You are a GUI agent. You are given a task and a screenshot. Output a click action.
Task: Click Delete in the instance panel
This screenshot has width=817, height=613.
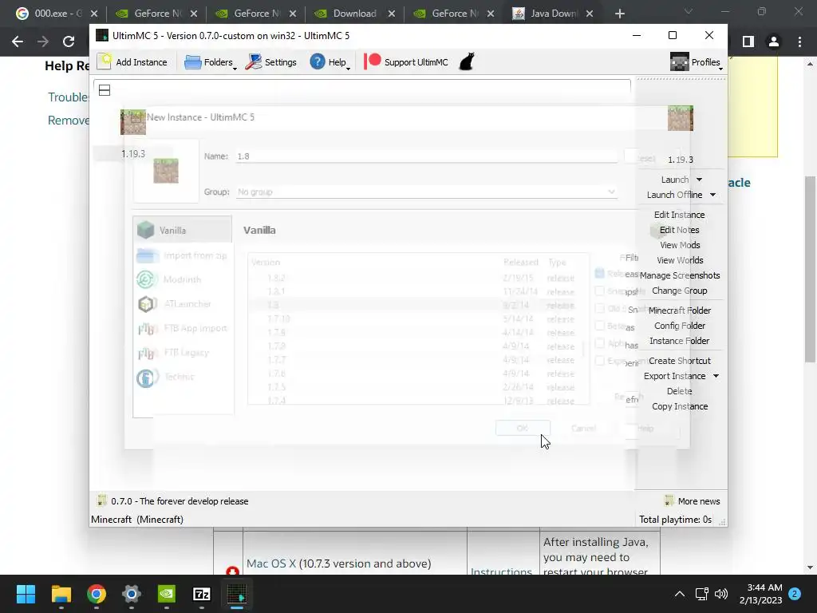click(x=680, y=391)
